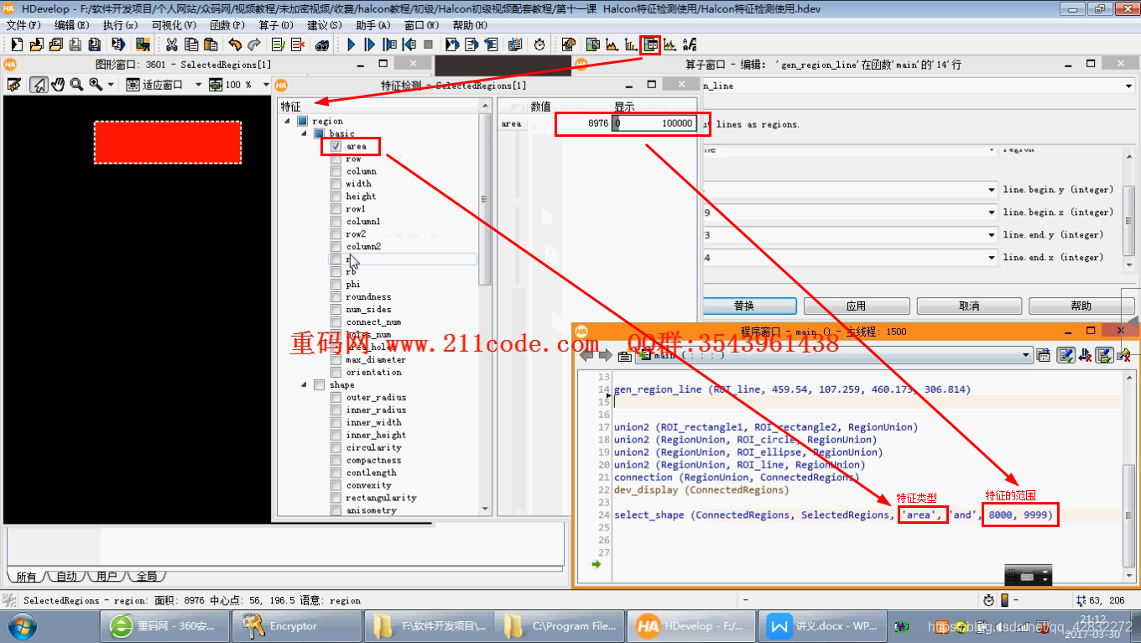Screen dimensions: 1141x643
Task: Select the magnifier zoom tool in graphics window
Action: (76, 84)
